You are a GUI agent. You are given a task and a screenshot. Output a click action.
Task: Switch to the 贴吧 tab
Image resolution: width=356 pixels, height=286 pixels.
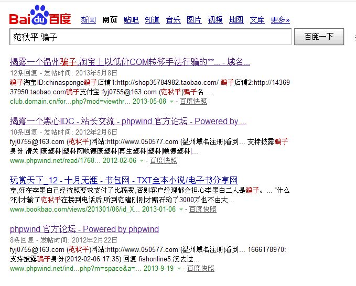click(131, 20)
